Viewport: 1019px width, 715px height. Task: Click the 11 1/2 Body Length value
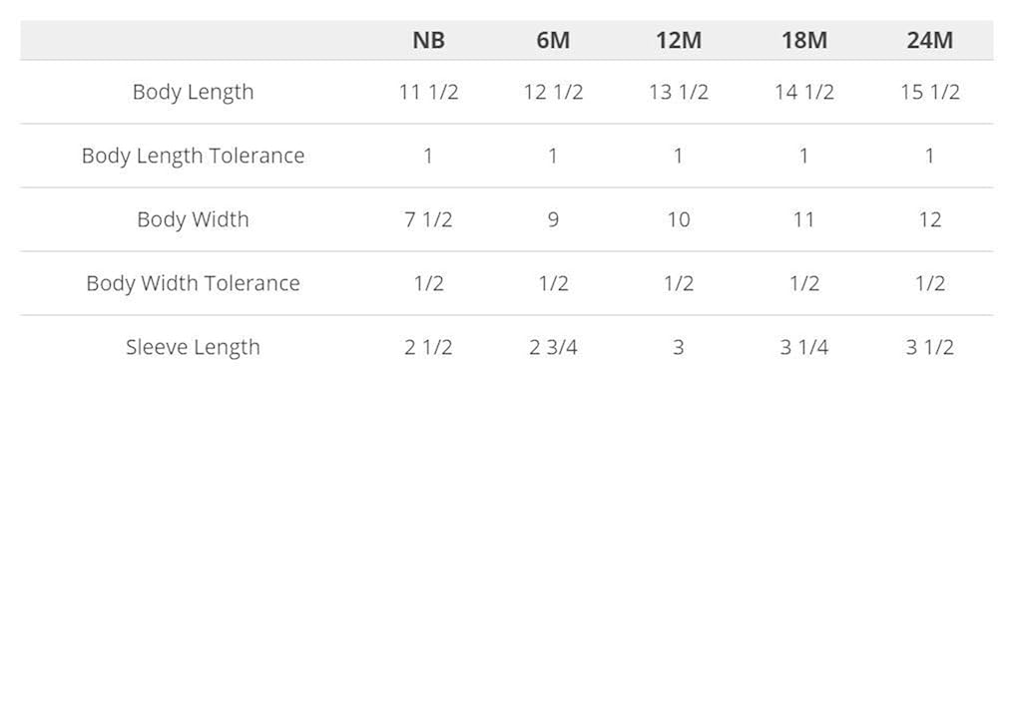tap(428, 92)
